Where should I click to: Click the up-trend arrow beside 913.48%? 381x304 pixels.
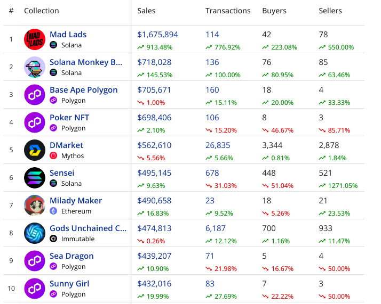tap(141, 47)
